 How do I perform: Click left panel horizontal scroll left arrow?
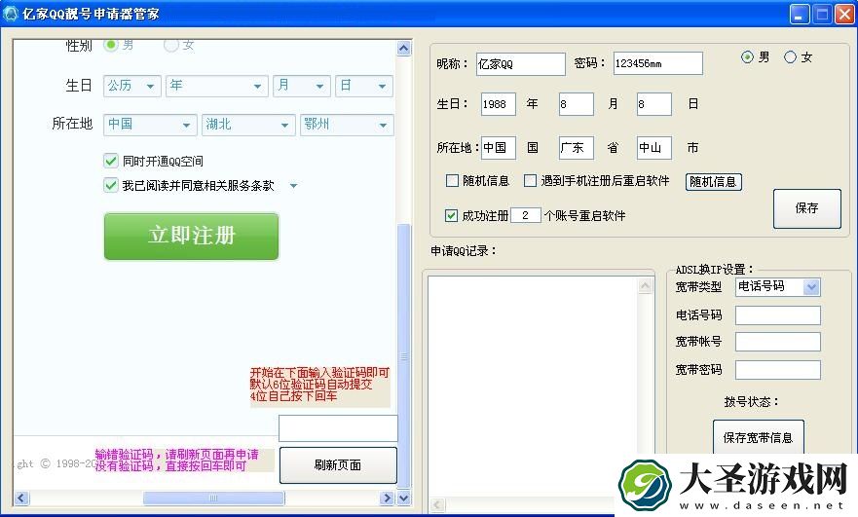pyautogui.click(x=21, y=498)
